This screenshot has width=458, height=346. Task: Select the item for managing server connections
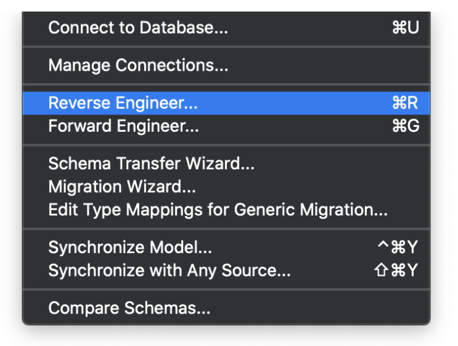138,65
